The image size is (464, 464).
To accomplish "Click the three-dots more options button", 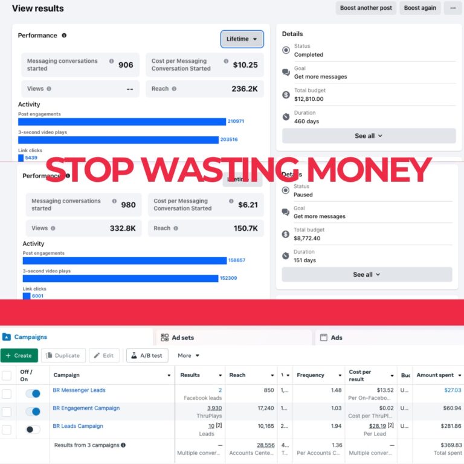I will (452, 8).
